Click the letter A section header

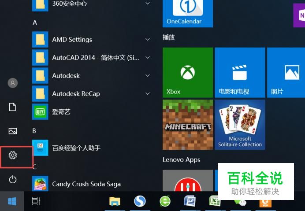35,22
